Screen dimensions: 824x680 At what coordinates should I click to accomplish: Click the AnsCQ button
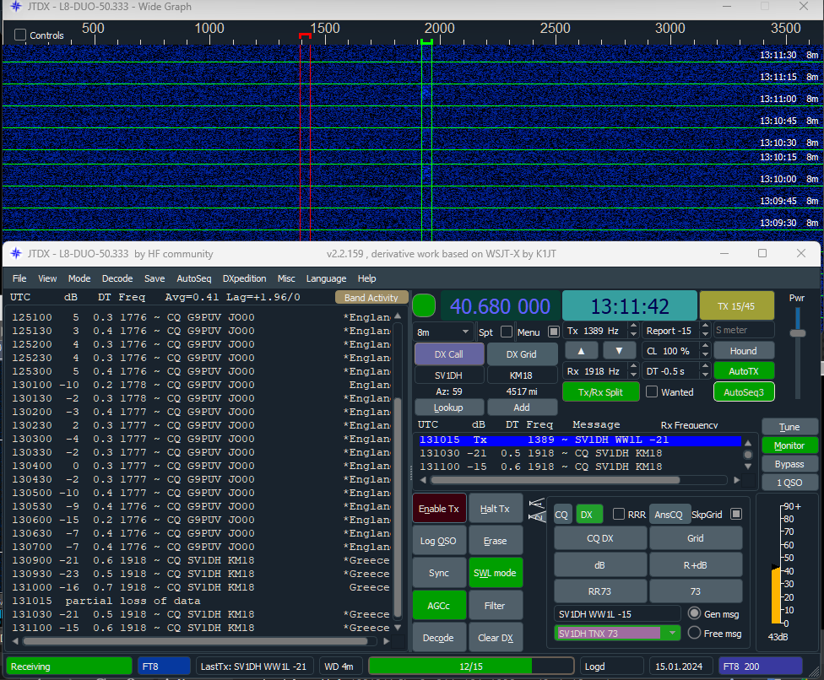coord(669,514)
